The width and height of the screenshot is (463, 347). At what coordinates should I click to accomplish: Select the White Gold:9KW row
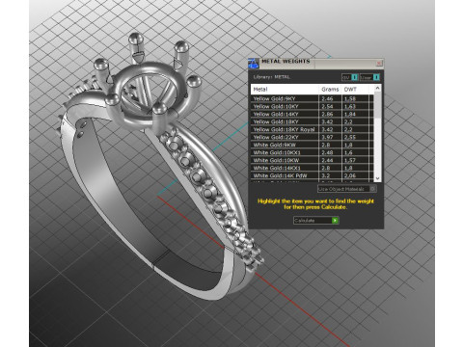313,145
